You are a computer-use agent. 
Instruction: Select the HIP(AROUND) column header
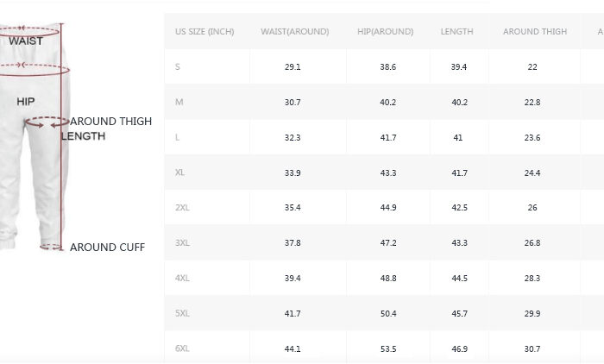point(385,32)
